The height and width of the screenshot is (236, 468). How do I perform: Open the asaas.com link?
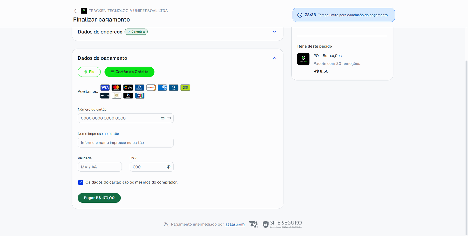pyautogui.click(x=235, y=224)
